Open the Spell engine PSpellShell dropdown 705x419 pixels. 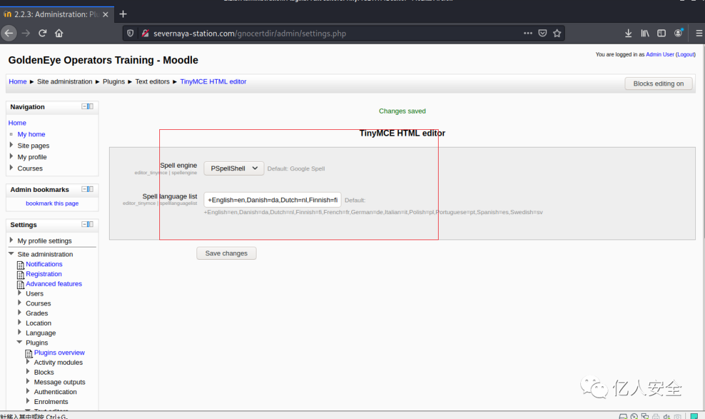click(234, 168)
